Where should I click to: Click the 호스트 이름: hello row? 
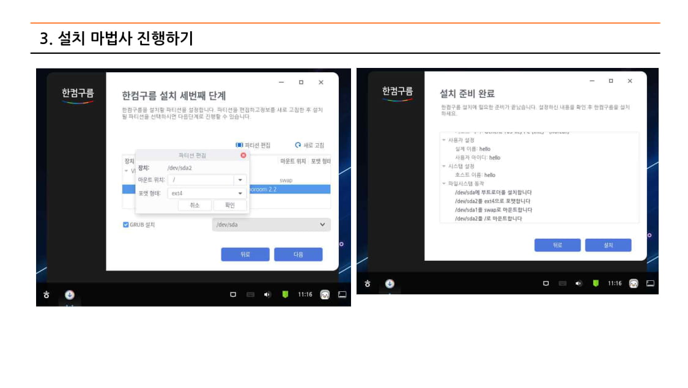click(x=475, y=174)
